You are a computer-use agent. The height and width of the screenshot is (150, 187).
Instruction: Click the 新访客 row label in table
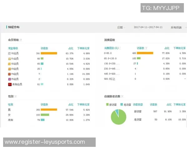click(138, 112)
